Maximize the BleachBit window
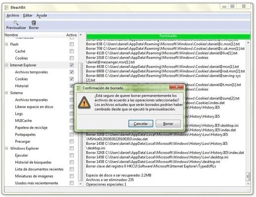256x197 pixels. pyautogui.click(x=232, y=6)
